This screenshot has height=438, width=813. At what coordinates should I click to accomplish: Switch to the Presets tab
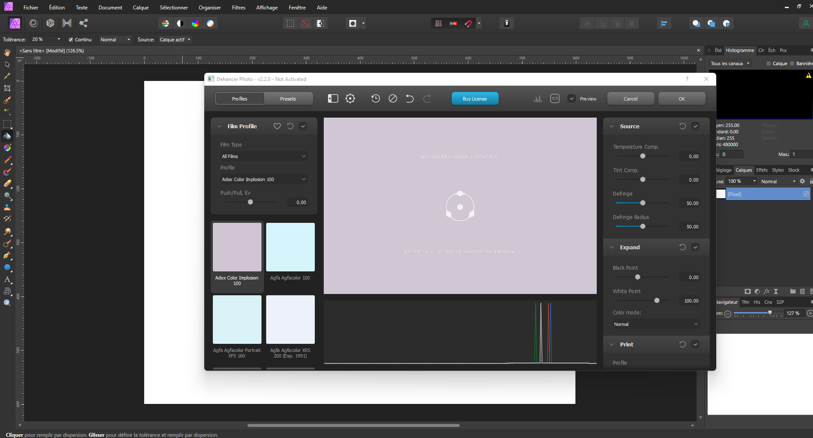click(288, 98)
